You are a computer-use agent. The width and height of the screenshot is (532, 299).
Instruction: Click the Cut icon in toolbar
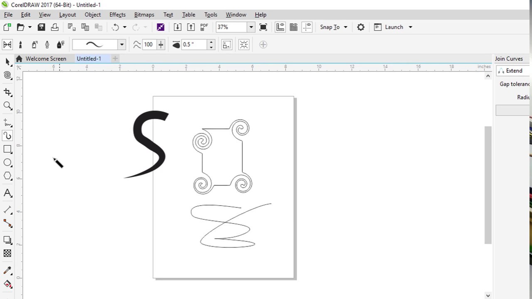pos(71,27)
